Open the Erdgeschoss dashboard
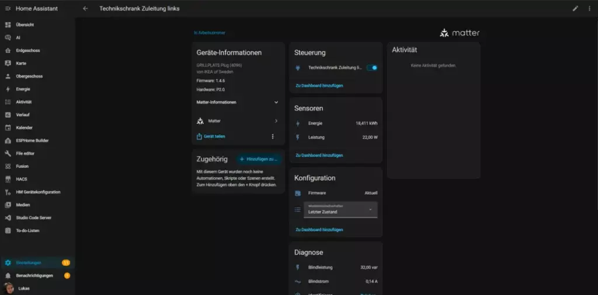Screen dimensions: 598x295 [x=37, y=51]
